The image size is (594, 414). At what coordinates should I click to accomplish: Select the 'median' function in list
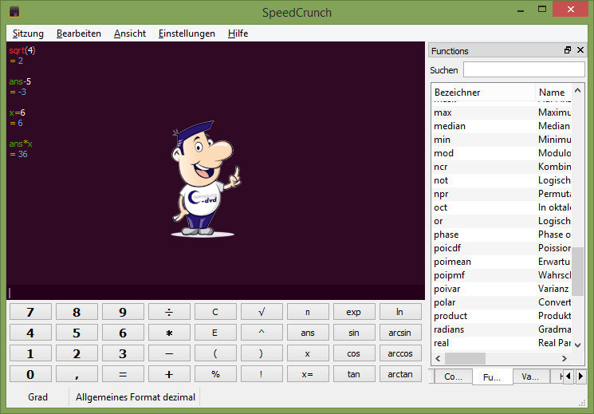(449, 126)
